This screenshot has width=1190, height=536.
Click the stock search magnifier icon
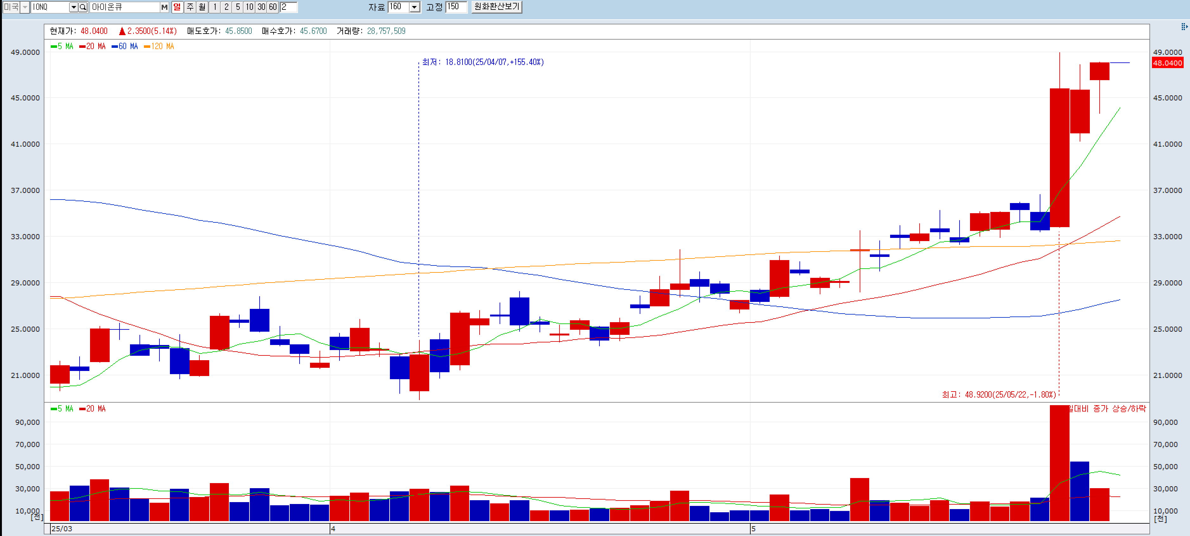point(83,7)
